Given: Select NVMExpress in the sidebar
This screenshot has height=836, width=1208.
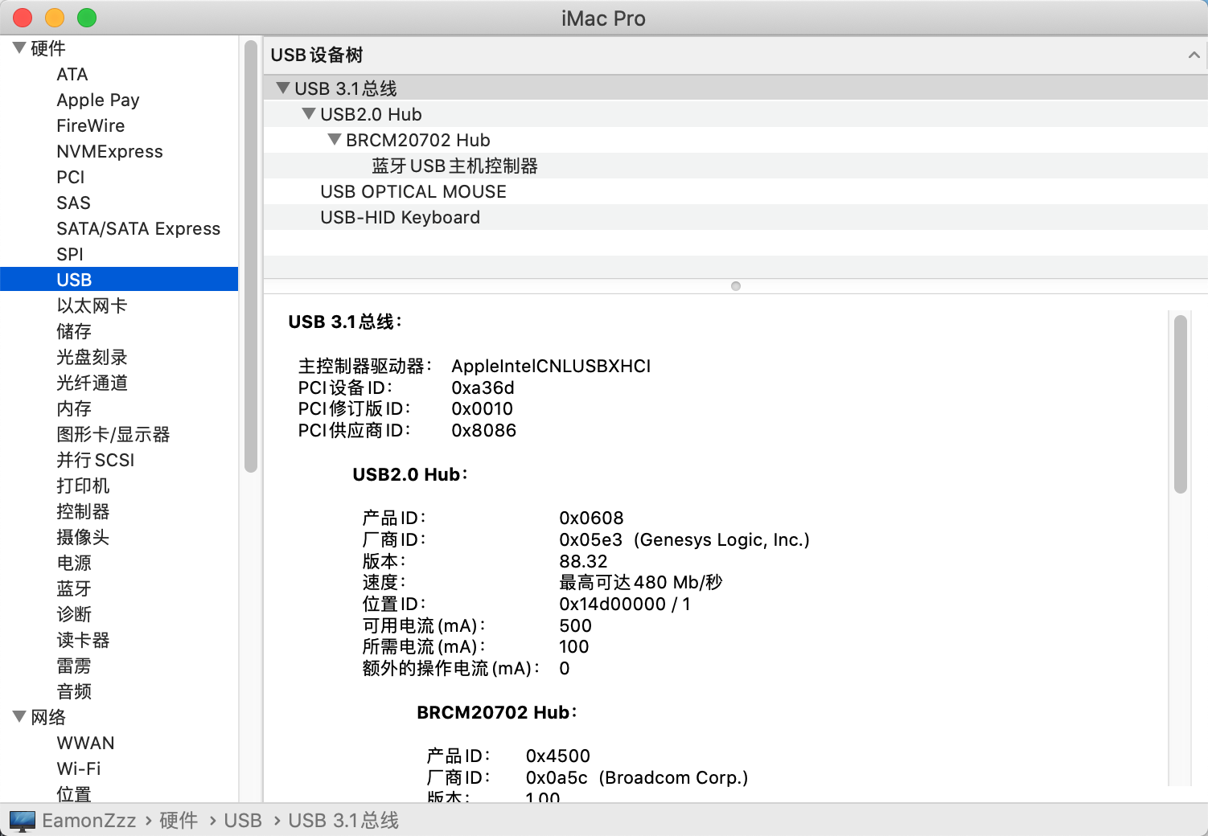Looking at the screenshot, I should [109, 151].
